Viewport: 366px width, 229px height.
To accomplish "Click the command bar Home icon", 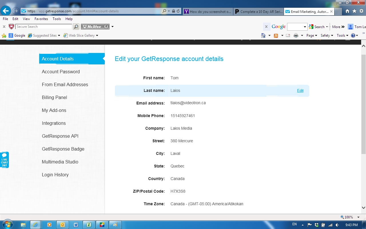I will pyautogui.click(x=263, y=35).
